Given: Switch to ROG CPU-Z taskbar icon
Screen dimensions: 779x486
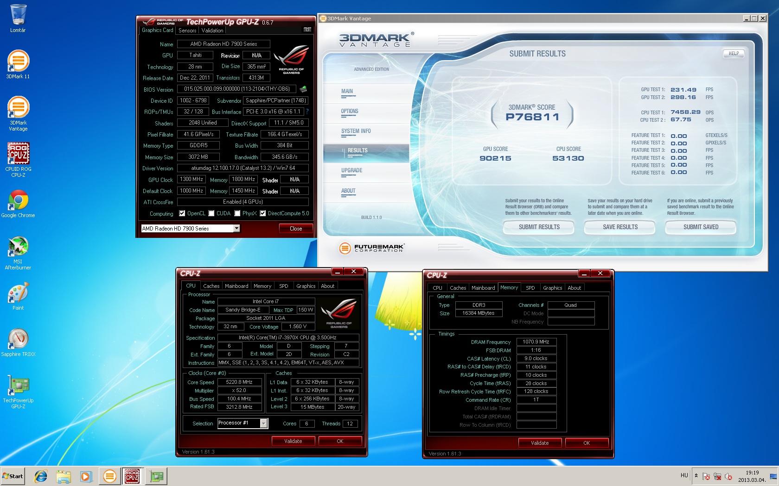Looking at the screenshot, I should coord(132,476).
